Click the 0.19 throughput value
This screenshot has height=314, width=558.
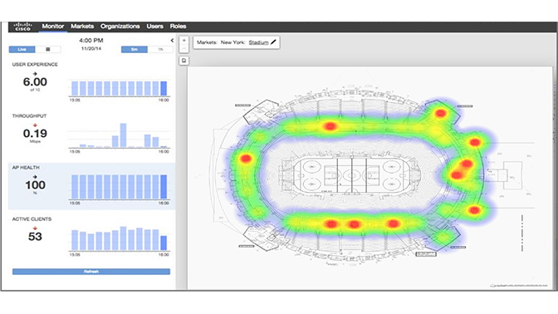pyautogui.click(x=35, y=134)
